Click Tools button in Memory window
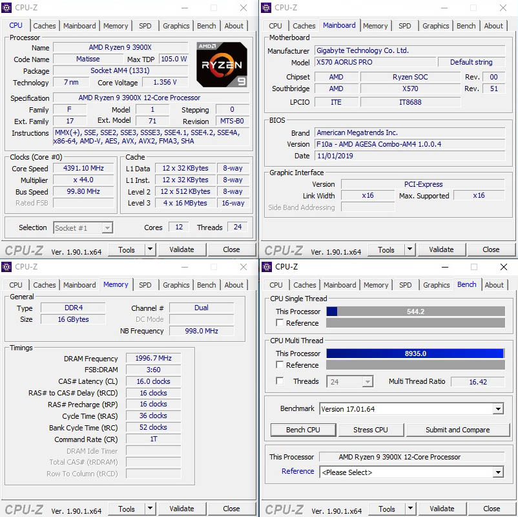The image size is (518, 517). 127,509
